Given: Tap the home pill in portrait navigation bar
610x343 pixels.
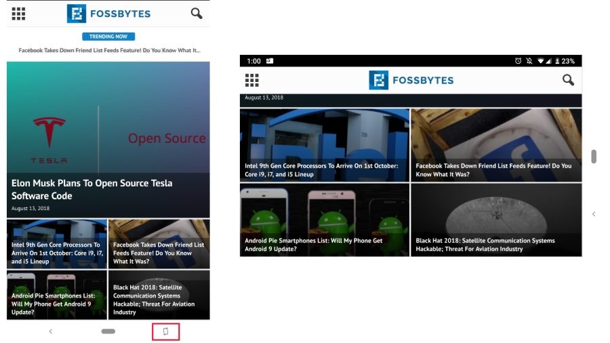Looking at the screenshot, I should coord(108,331).
